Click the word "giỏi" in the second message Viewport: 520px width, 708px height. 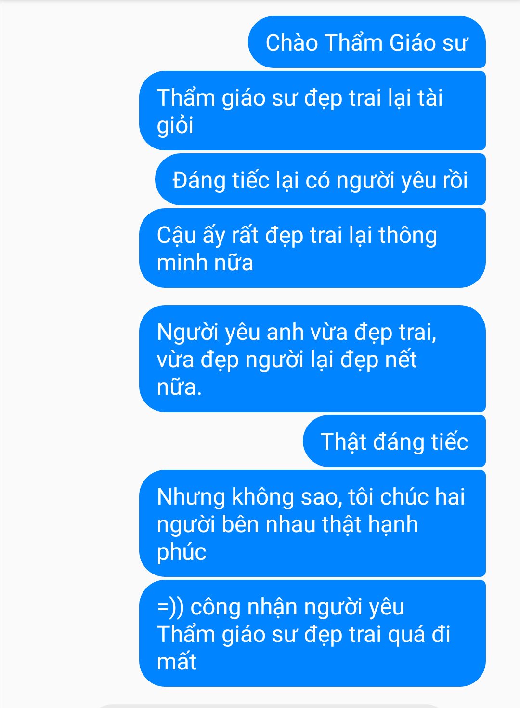(x=175, y=126)
